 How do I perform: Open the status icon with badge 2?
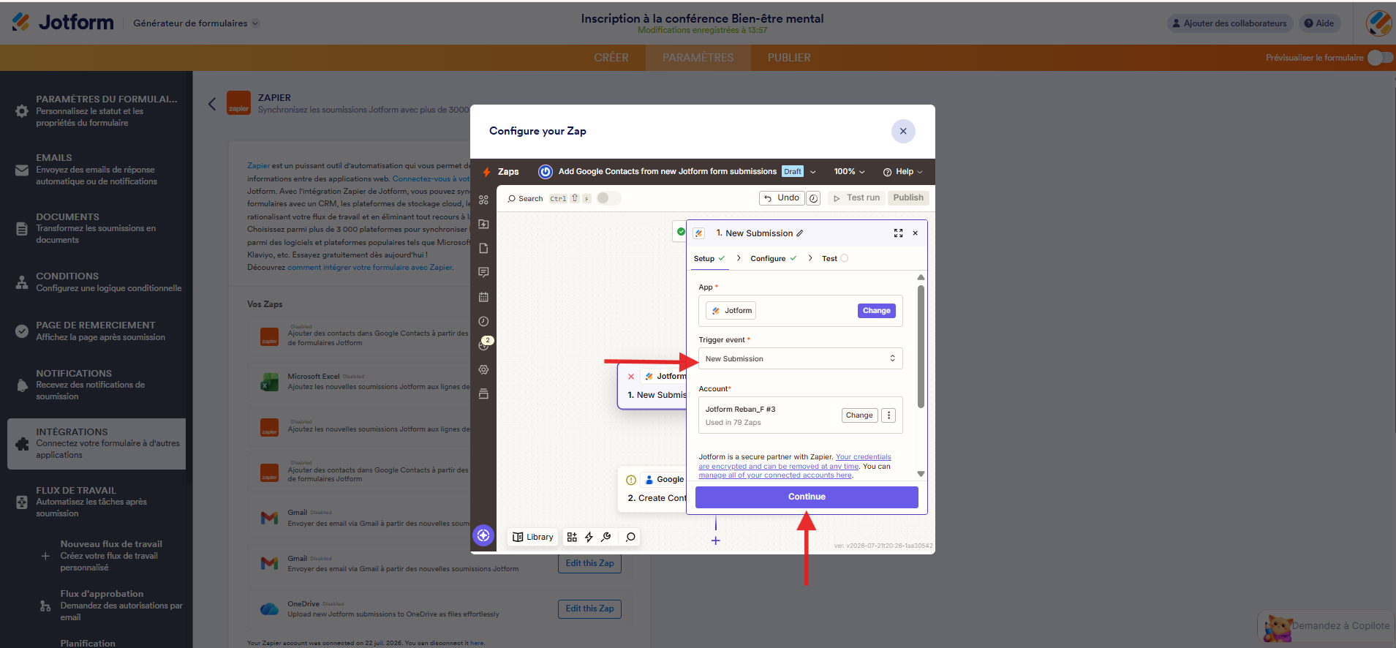coord(485,344)
